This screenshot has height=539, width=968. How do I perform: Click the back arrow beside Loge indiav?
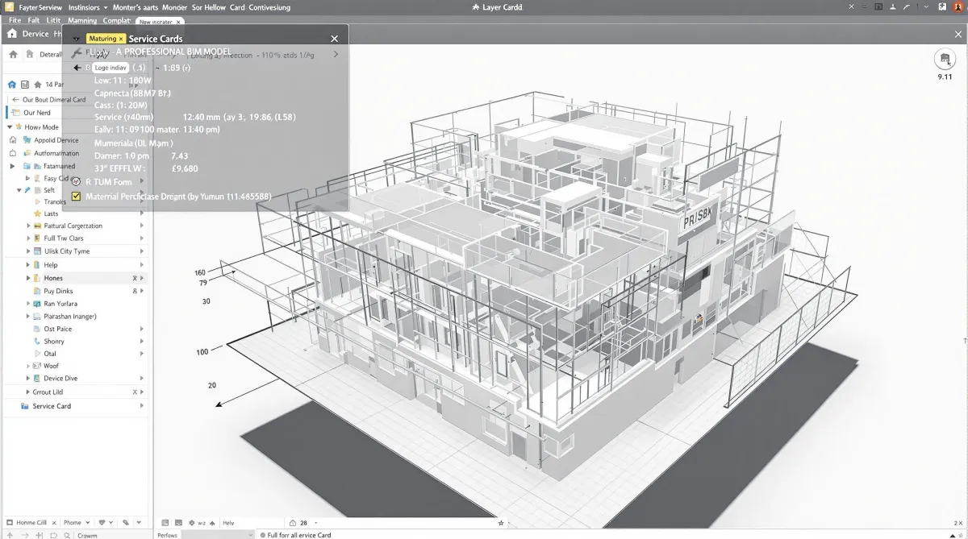click(77, 68)
